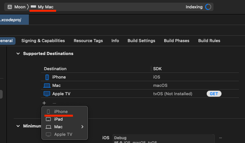Switch to the Info tab
245x143 pixels.
[115, 41]
